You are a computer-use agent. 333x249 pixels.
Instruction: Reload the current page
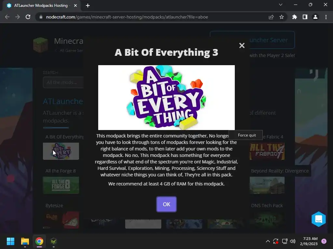click(x=28, y=17)
